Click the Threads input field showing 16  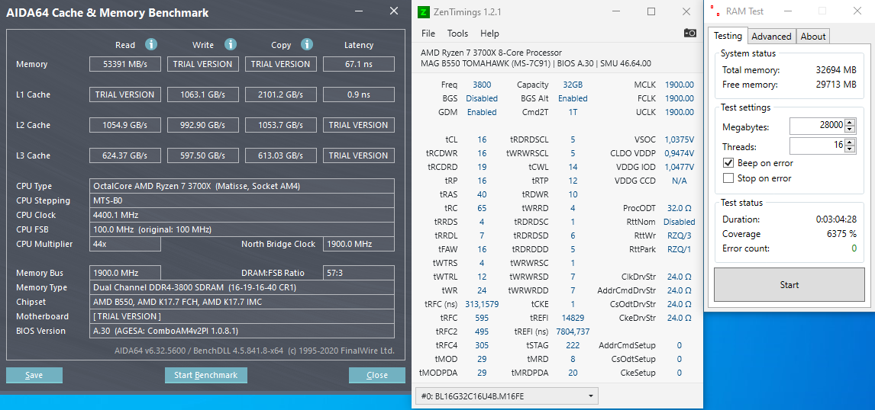[x=817, y=146]
